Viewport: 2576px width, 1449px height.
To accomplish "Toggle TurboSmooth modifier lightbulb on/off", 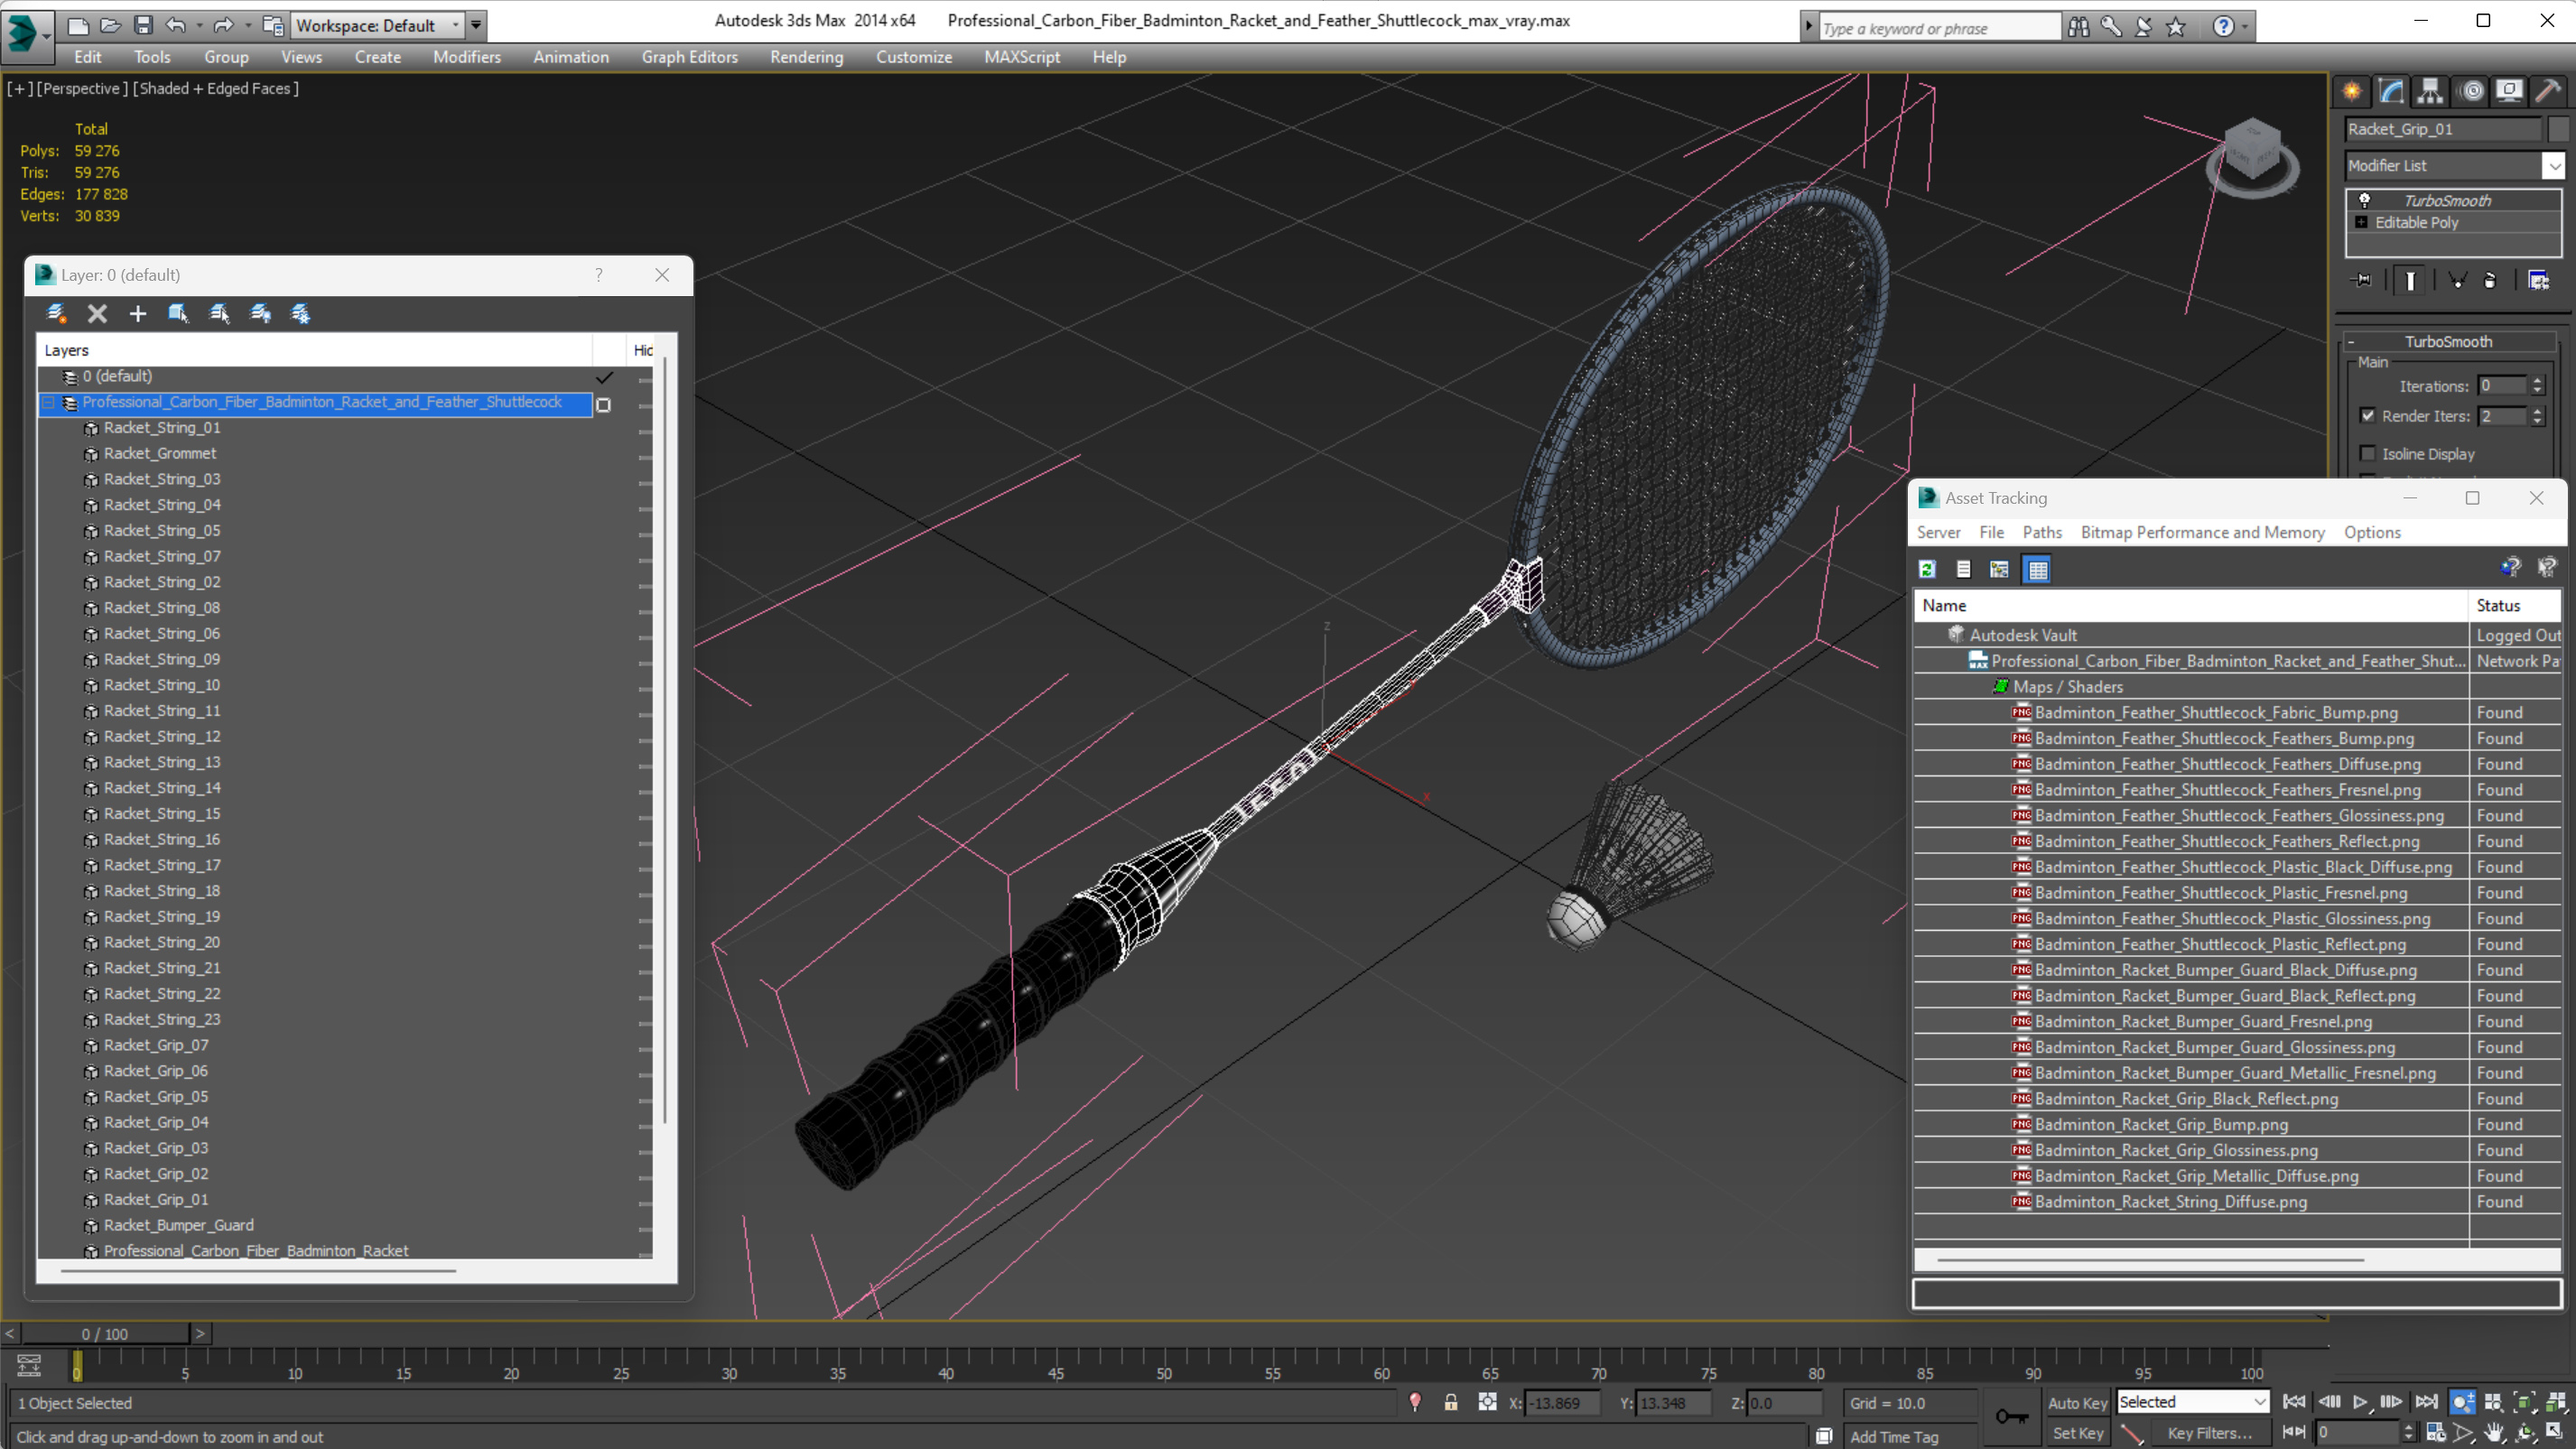I will point(2364,201).
